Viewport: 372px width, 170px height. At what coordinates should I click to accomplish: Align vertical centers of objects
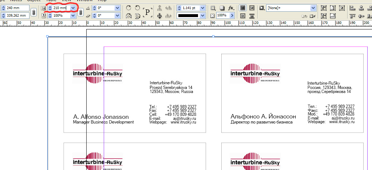361,16
